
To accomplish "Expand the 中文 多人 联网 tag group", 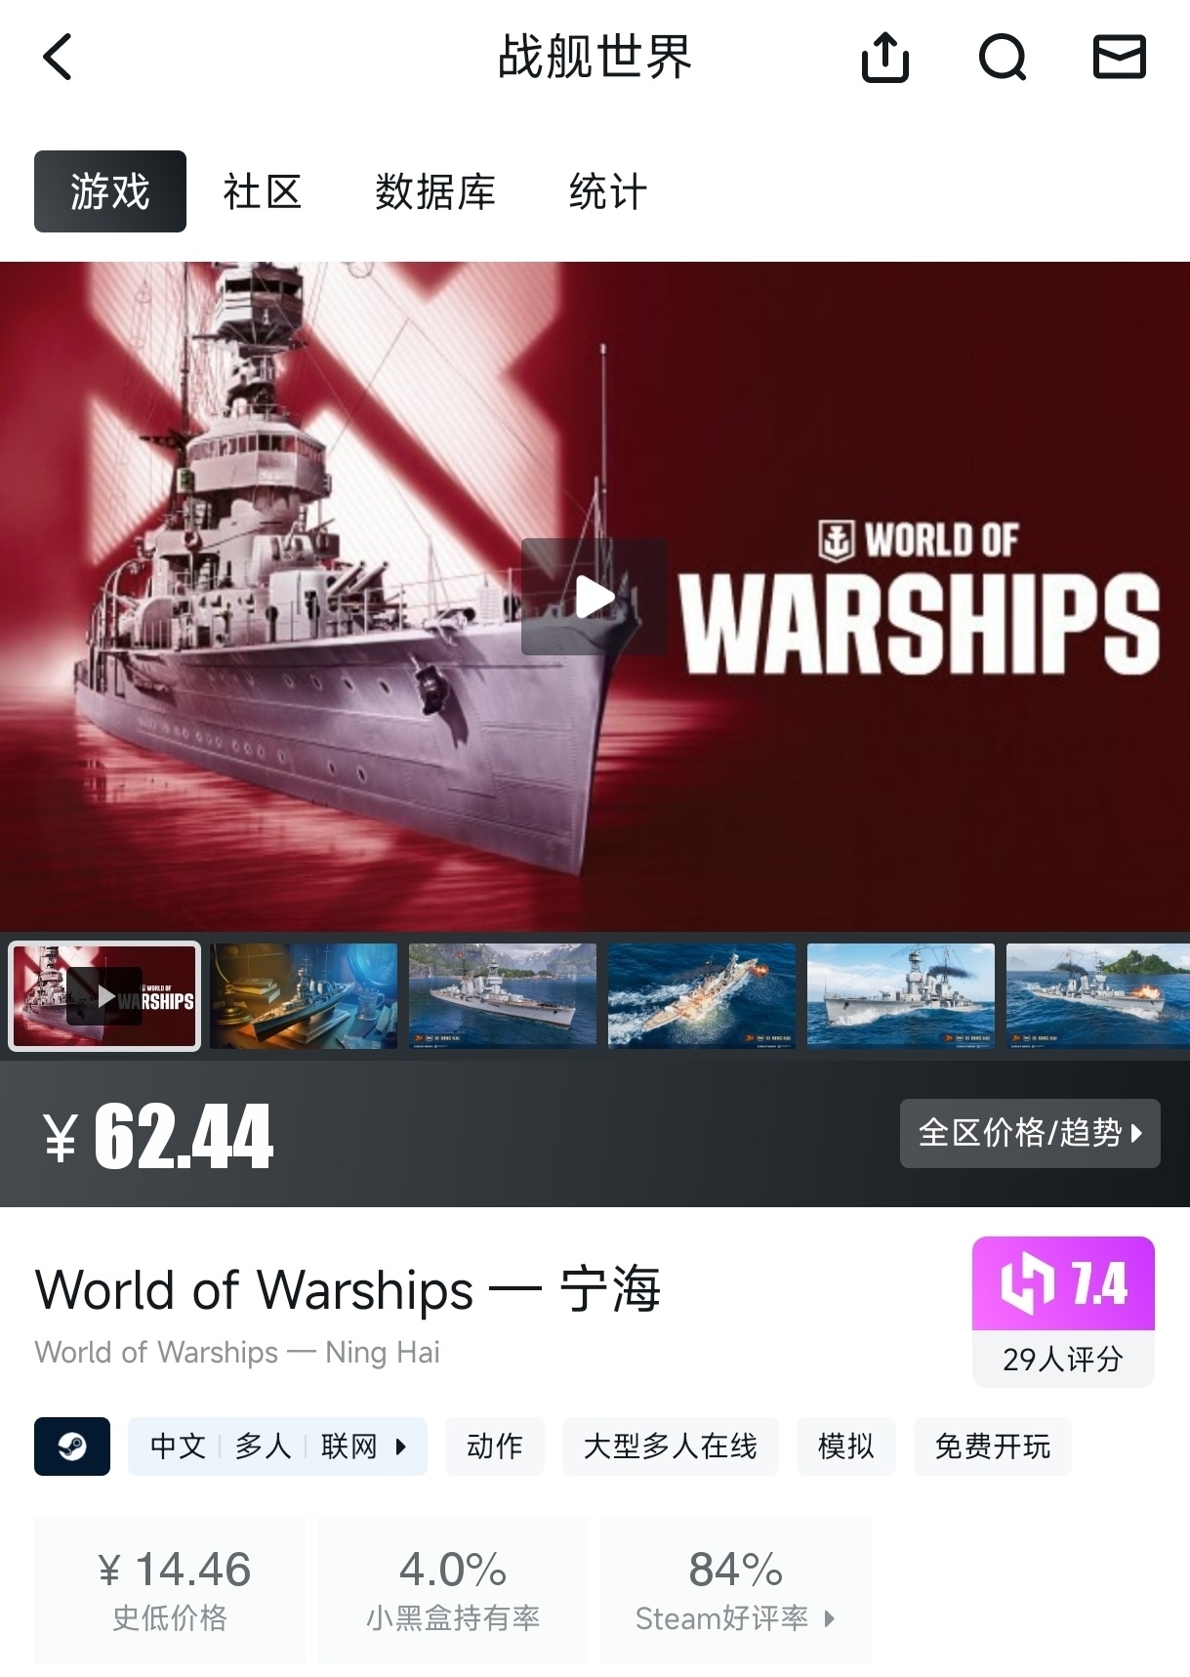I will [x=277, y=1446].
